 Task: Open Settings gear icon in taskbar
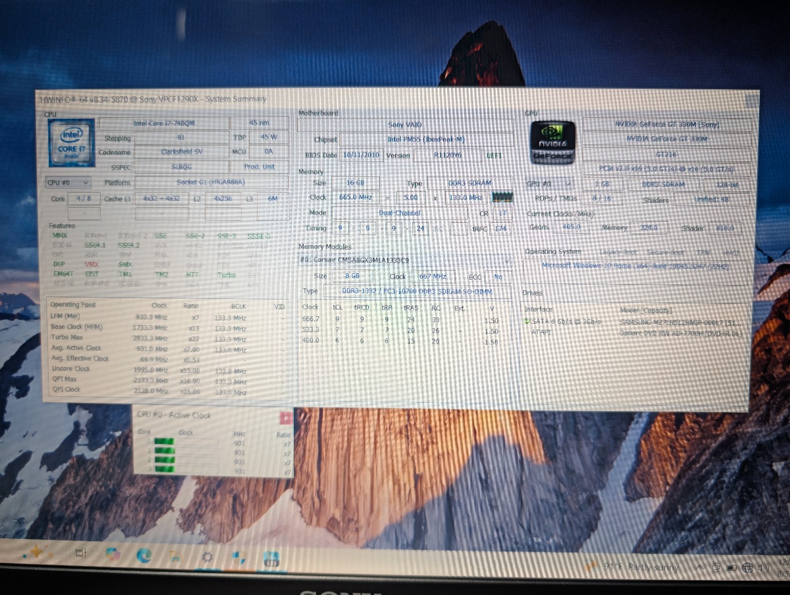tap(207, 557)
